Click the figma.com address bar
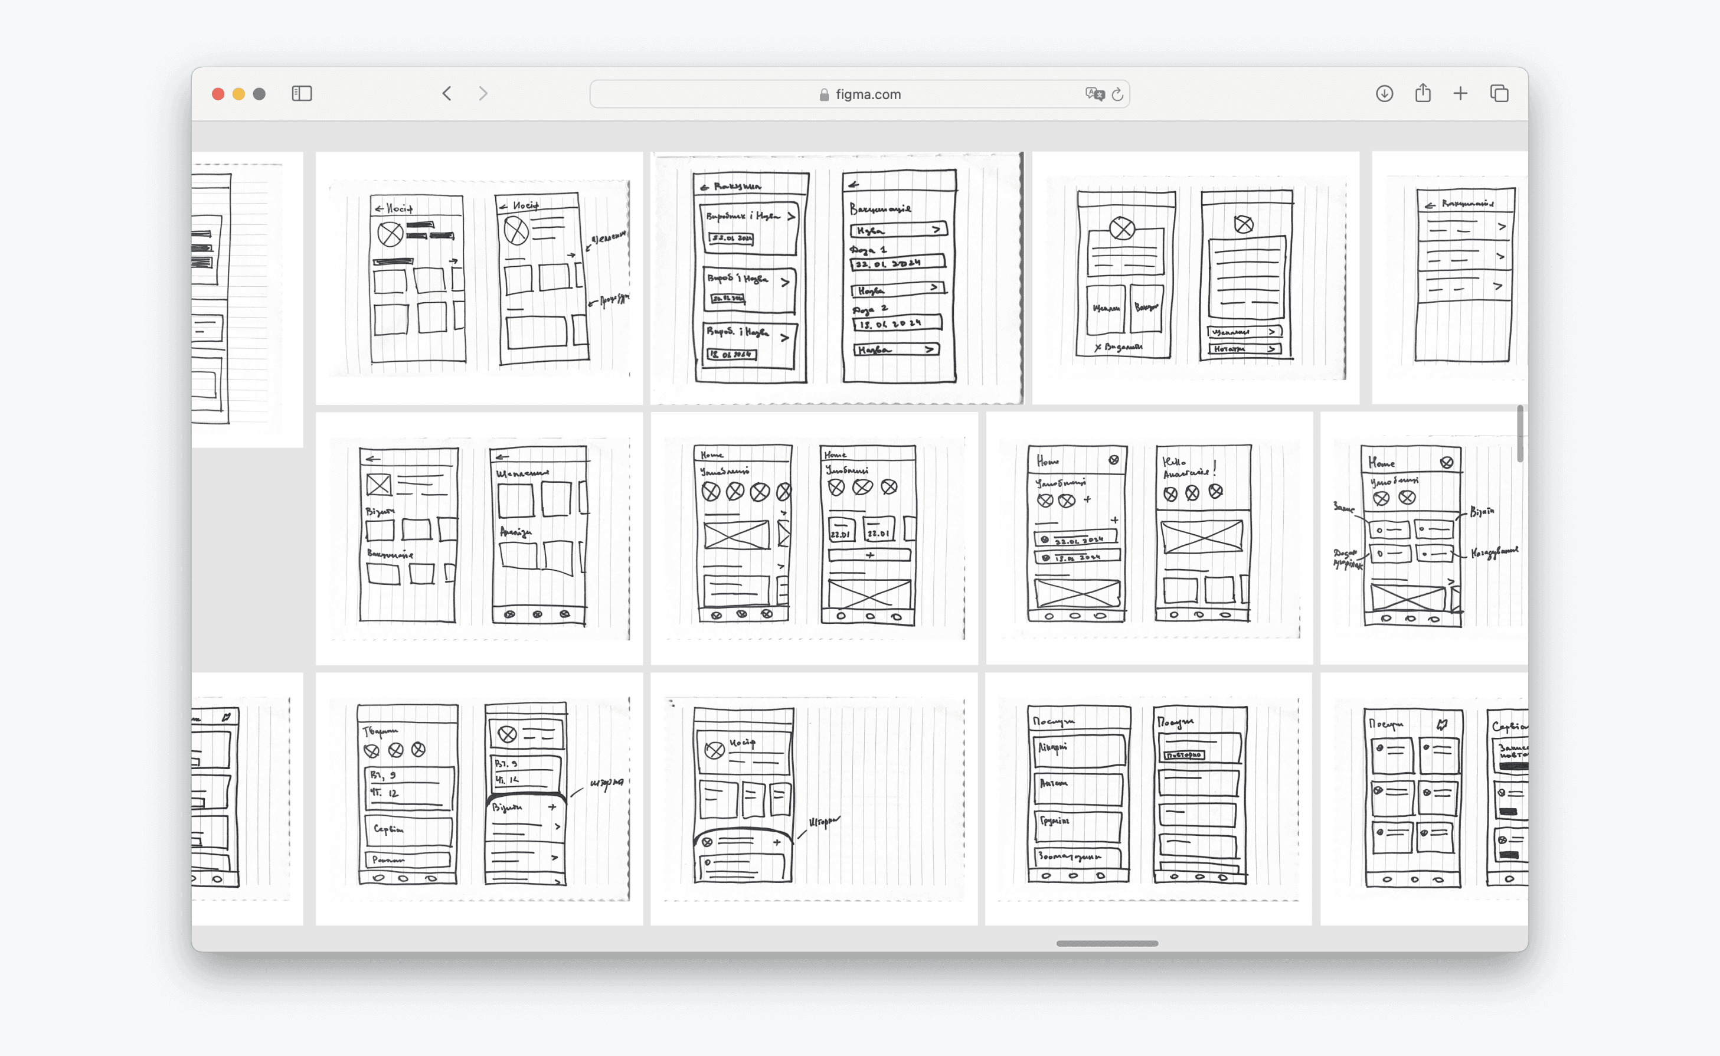The image size is (1720, 1056). [859, 94]
